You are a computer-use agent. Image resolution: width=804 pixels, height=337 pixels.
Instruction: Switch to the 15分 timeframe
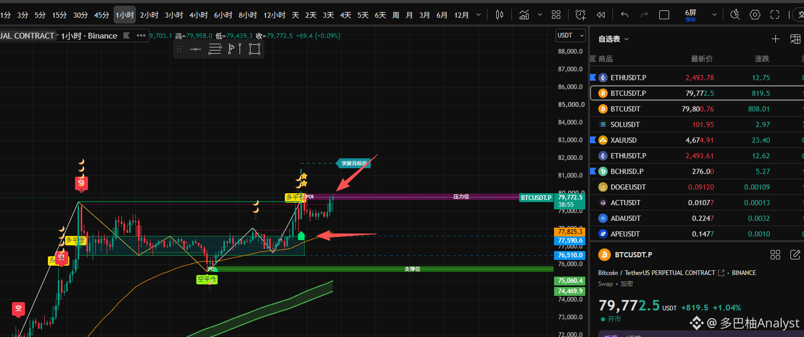[x=59, y=15]
